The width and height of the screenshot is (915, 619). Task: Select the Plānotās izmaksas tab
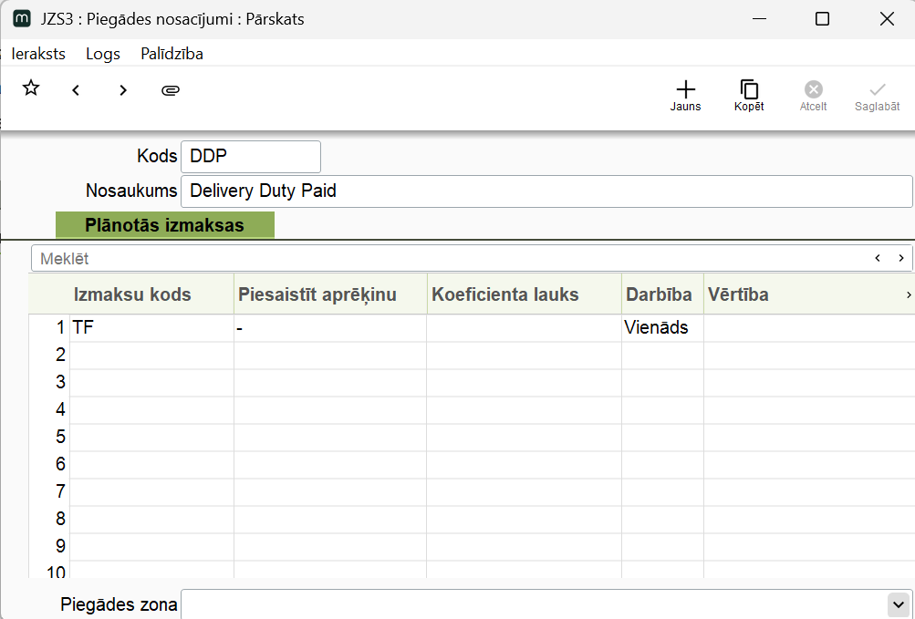pos(164,225)
